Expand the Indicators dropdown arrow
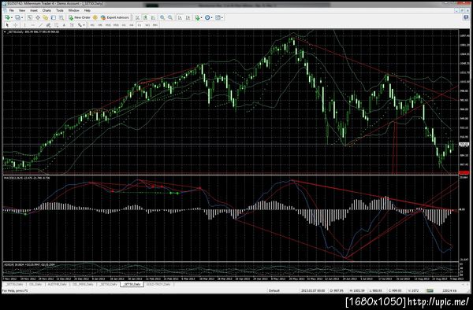 click(202, 17)
